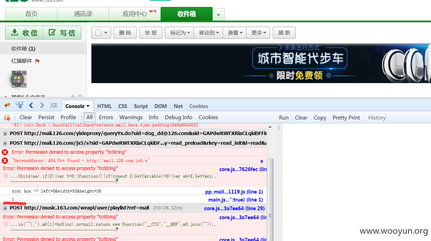Screen dimensions: 431x241
Task: Click Pretty Print in the command editor
Action: (x=346, y=118)
